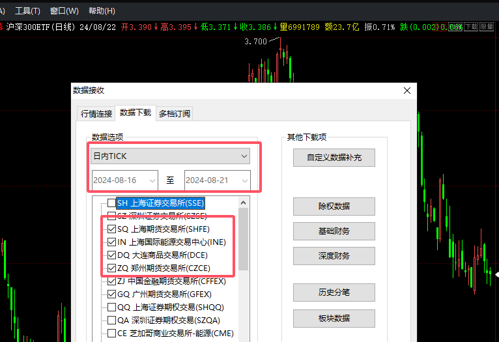Click the white arrow marker on chart edge
This screenshot has height=342, width=499.
(x=497, y=274)
